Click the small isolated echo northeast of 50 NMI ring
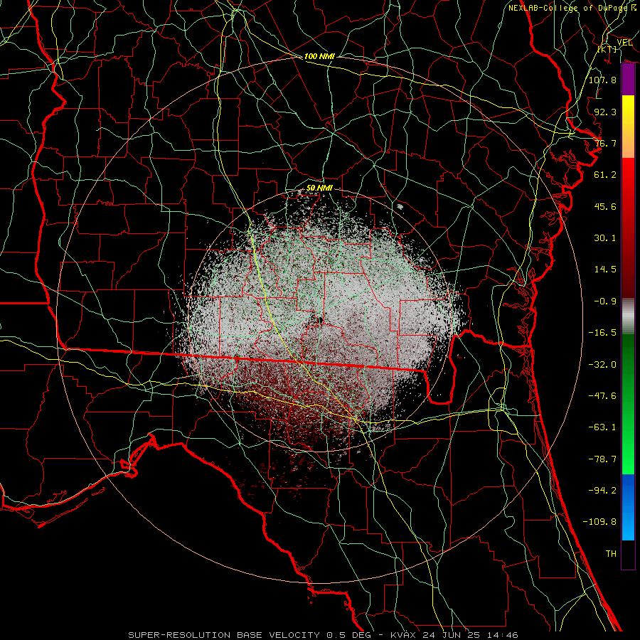Screen dimensions: 640x640 [400, 207]
